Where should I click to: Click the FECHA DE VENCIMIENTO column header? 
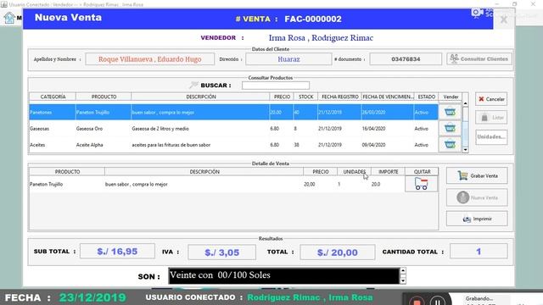pos(388,97)
